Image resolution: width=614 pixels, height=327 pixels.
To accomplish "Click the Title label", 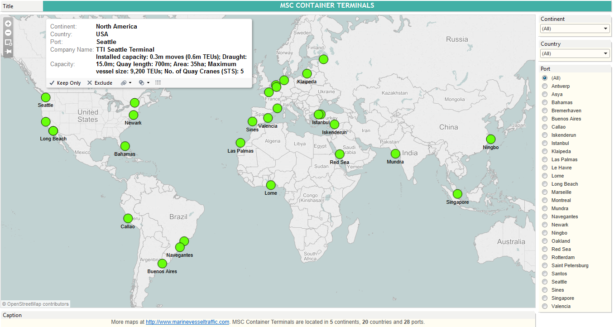I will [x=8, y=6].
